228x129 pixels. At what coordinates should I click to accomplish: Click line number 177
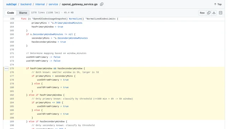point(12,76)
